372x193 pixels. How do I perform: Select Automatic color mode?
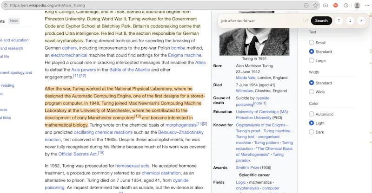312,114
